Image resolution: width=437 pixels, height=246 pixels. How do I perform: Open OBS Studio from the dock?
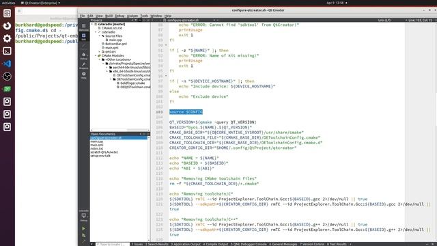[x=8, y=76]
